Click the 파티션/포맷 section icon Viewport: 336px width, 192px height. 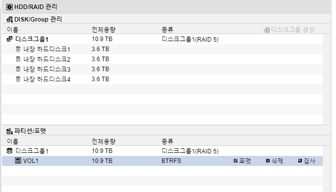click(10, 131)
